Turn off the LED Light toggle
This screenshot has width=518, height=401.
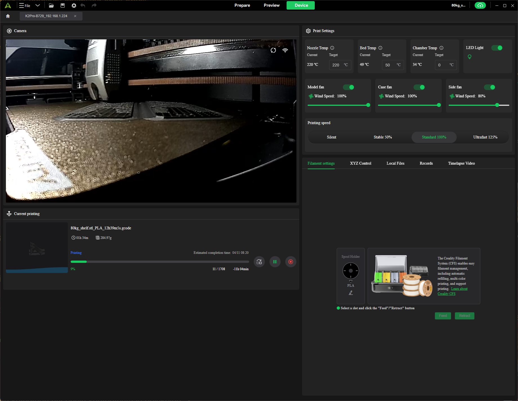[497, 48]
